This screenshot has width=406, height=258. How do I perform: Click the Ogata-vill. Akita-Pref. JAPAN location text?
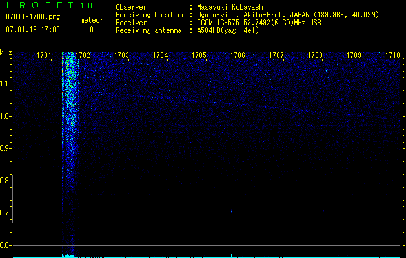pos(288,15)
